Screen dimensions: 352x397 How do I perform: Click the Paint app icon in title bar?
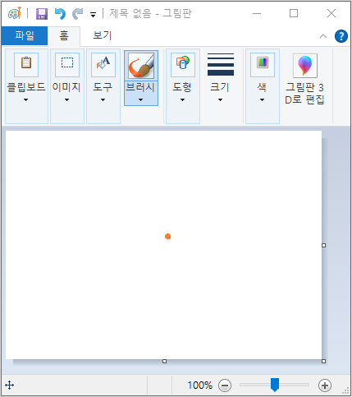(15, 13)
